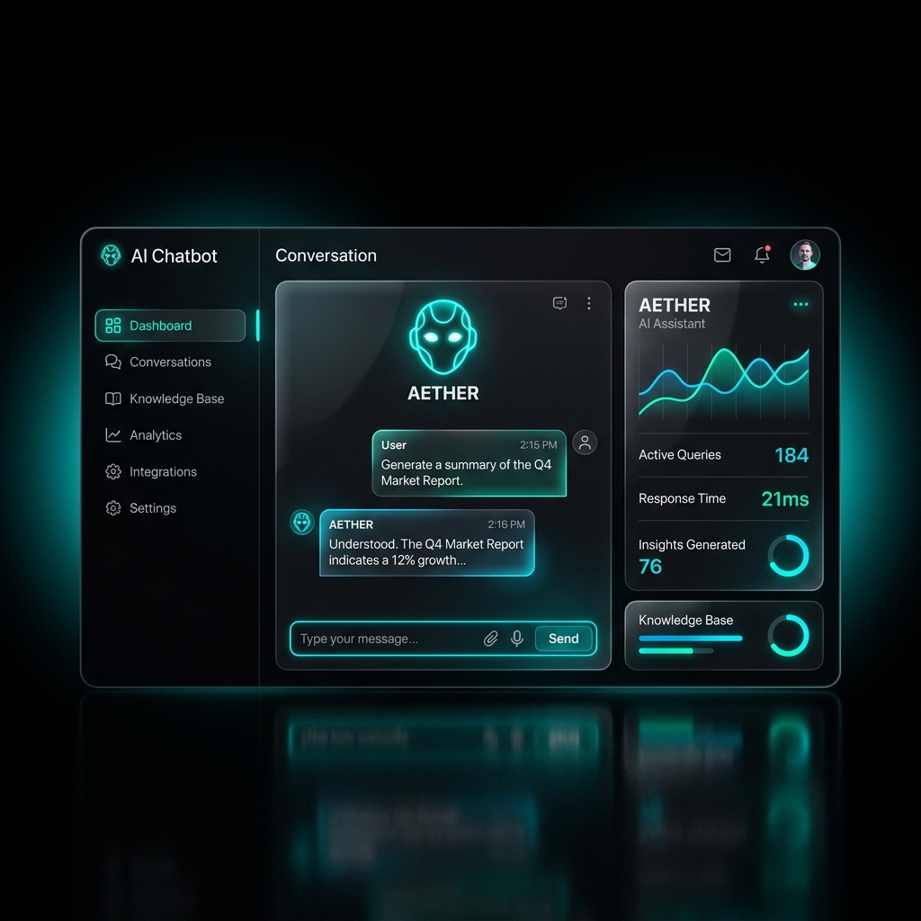Image resolution: width=921 pixels, height=921 pixels.
Task: Click the blue Knowledge Base progress bar
Action: coord(690,639)
